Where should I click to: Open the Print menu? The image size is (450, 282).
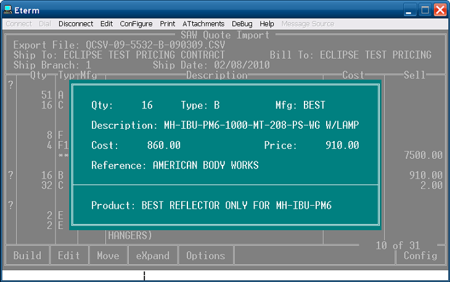click(167, 24)
